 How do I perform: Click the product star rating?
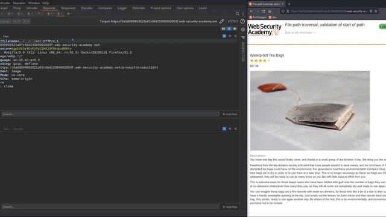pos(260,60)
